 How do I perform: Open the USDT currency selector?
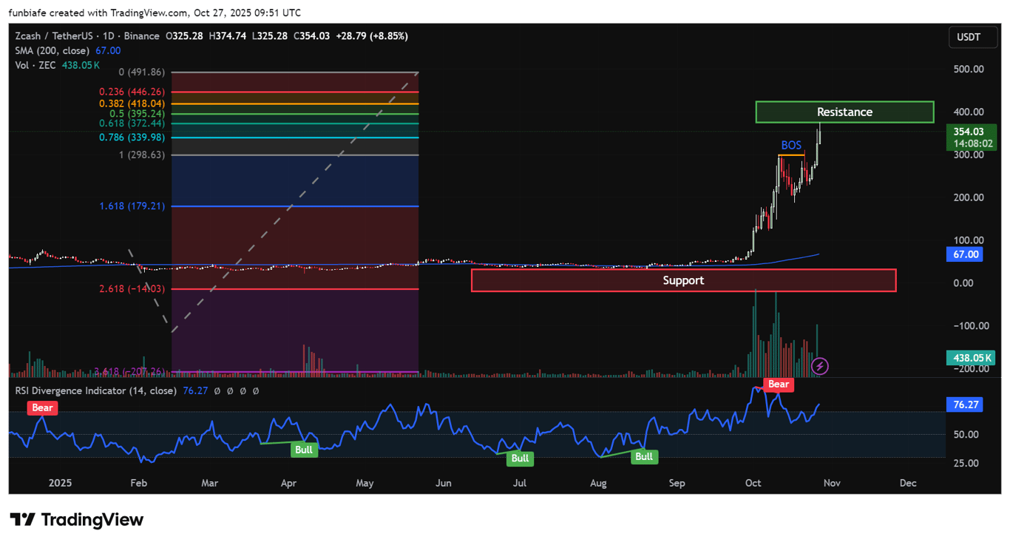pyautogui.click(x=972, y=37)
